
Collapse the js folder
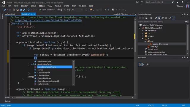pyautogui.click(x=142, y=39)
